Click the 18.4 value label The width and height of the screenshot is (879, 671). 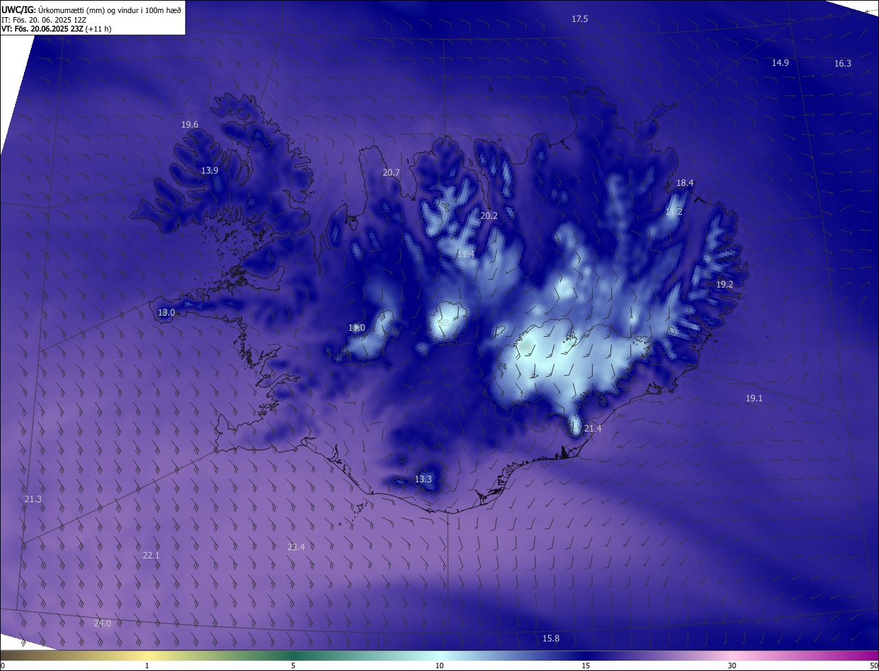click(x=685, y=183)
